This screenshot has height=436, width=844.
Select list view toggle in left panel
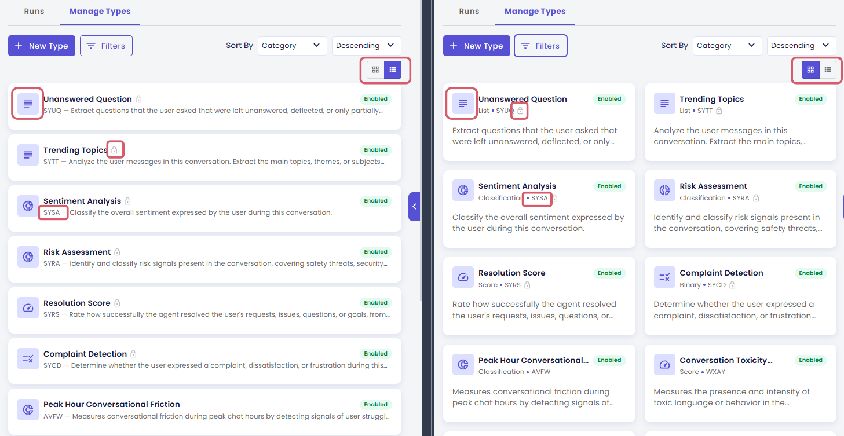click(393, 70)
